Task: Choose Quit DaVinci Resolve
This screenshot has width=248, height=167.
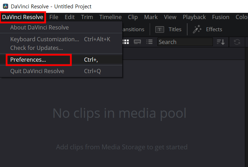Action: click(61, 71)
